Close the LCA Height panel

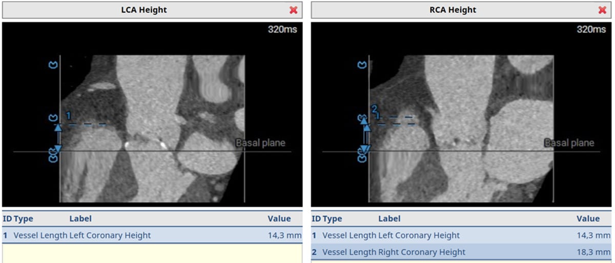[x=293, y=10]
